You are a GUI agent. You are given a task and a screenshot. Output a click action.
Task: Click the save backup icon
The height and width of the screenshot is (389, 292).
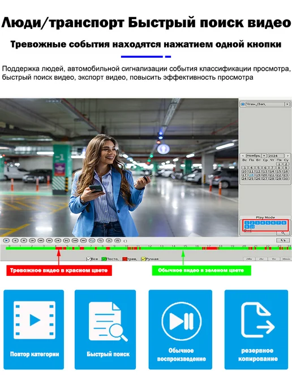118,241
